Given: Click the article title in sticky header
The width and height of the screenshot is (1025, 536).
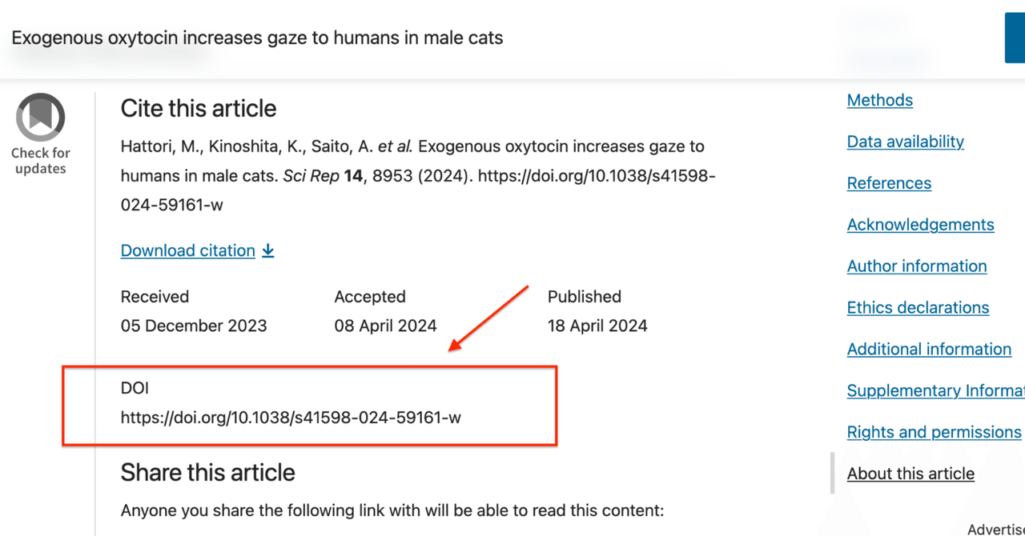Looking at the screenshot, I should pos(257,38).
